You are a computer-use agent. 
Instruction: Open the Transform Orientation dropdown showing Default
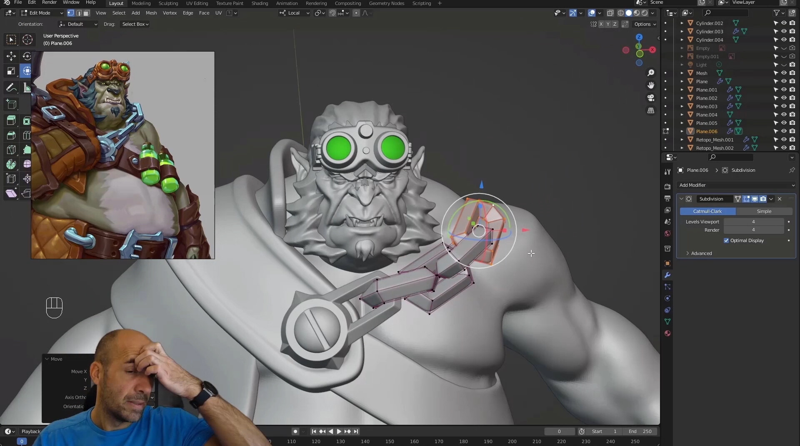(77, 24)
